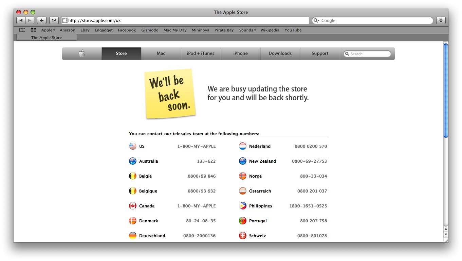This screenshot has height=261, width=462.
Task: Click the New Zealand flag icon
Action: [x=243, y=161]
